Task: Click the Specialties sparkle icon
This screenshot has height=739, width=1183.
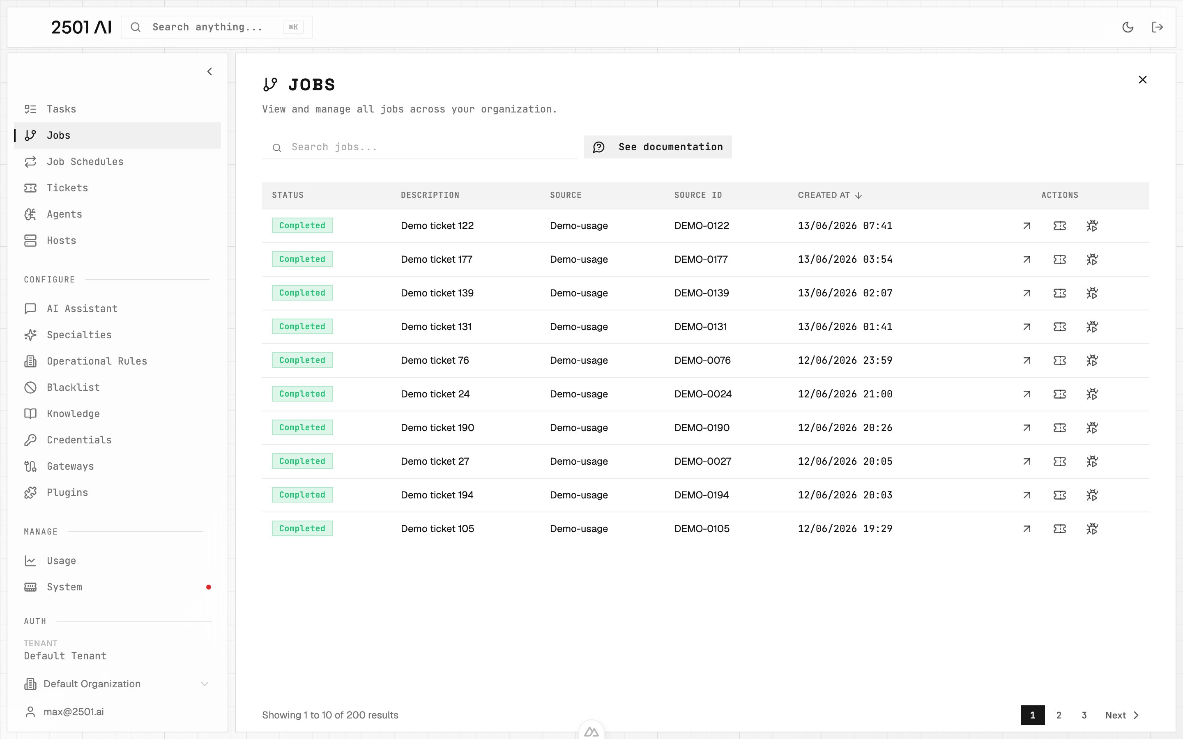Action: 30,335
